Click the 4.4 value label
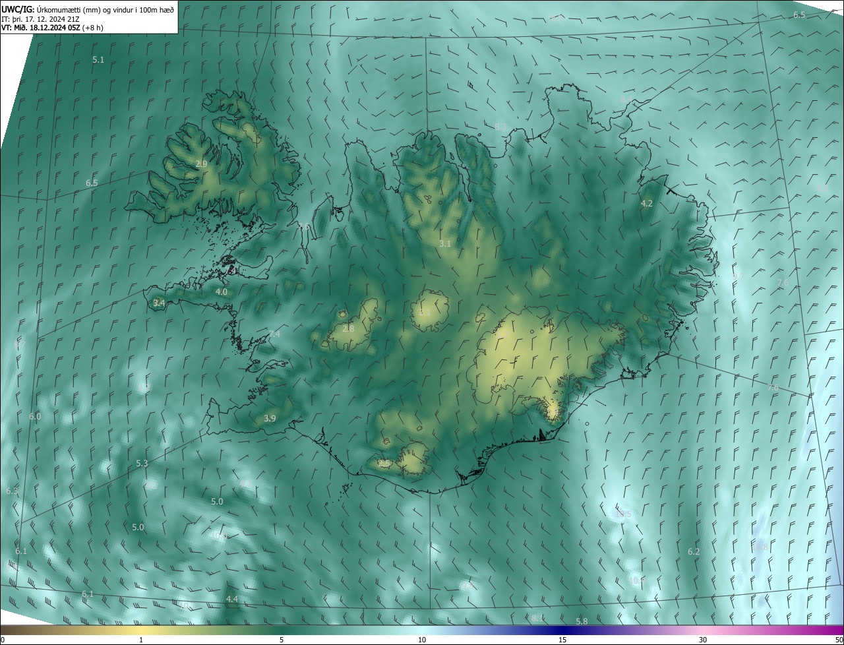Viewport: 844px width, 645px height. (231, 599)
